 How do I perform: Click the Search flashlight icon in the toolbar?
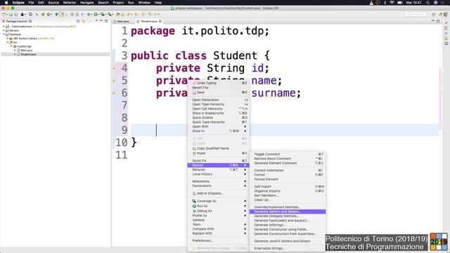click(128, 14)
